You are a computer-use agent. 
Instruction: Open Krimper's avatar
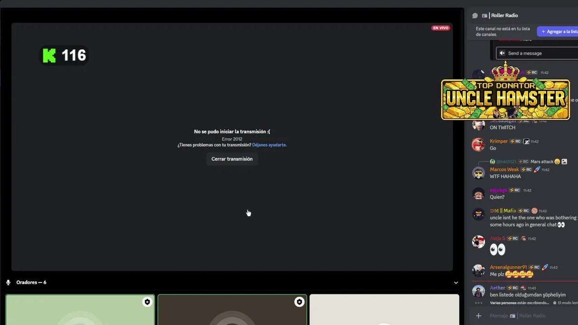pyautogui.click(x=478, y=144)
